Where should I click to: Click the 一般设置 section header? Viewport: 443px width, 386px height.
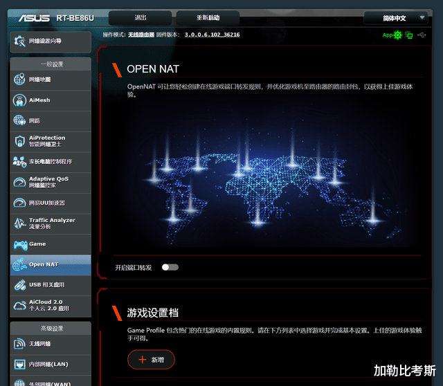click(51, 64)
